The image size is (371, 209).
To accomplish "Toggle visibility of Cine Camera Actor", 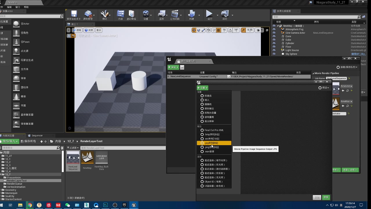I will pyautogui.click(x=274, y=33).
